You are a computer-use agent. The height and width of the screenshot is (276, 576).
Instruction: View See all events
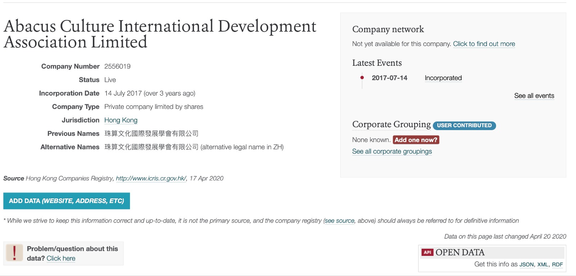click(x=534, y=96)
